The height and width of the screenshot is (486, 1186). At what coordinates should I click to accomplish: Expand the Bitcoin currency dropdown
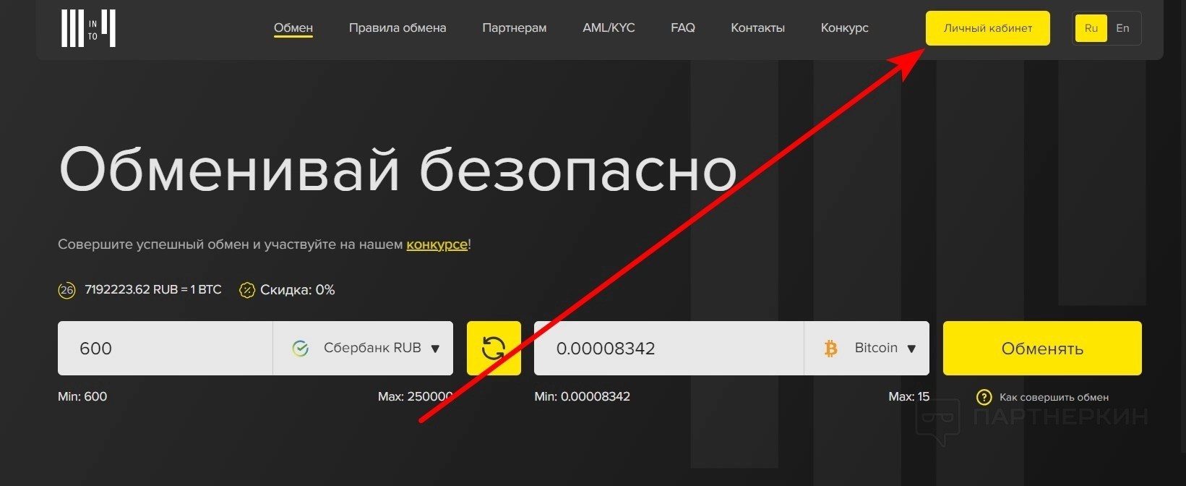click(867, 348)
